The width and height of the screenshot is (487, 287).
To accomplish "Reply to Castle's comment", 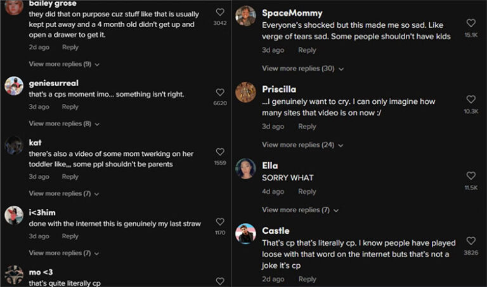I will (x=307, y=279).
